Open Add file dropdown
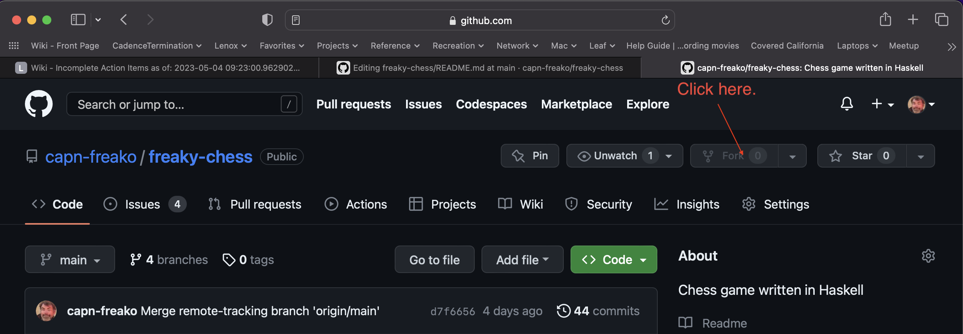Screen dimensions: 963x334 (522, 259)
